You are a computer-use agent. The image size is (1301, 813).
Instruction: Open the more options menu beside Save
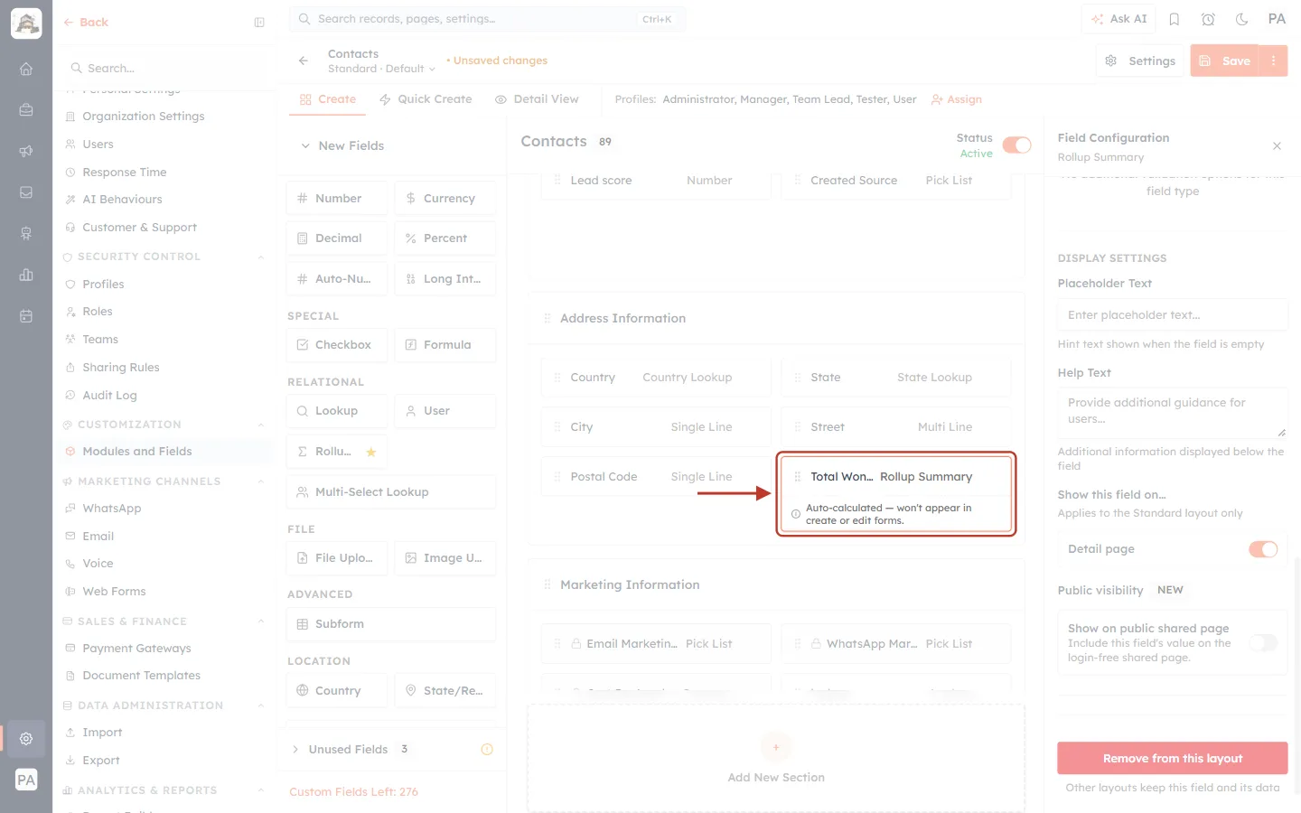[x=1274, y=61]
